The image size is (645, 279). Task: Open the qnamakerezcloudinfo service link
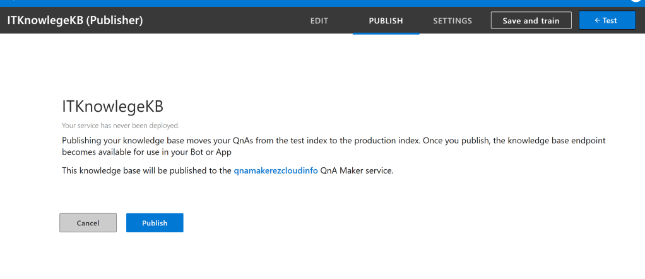(276, 170)
